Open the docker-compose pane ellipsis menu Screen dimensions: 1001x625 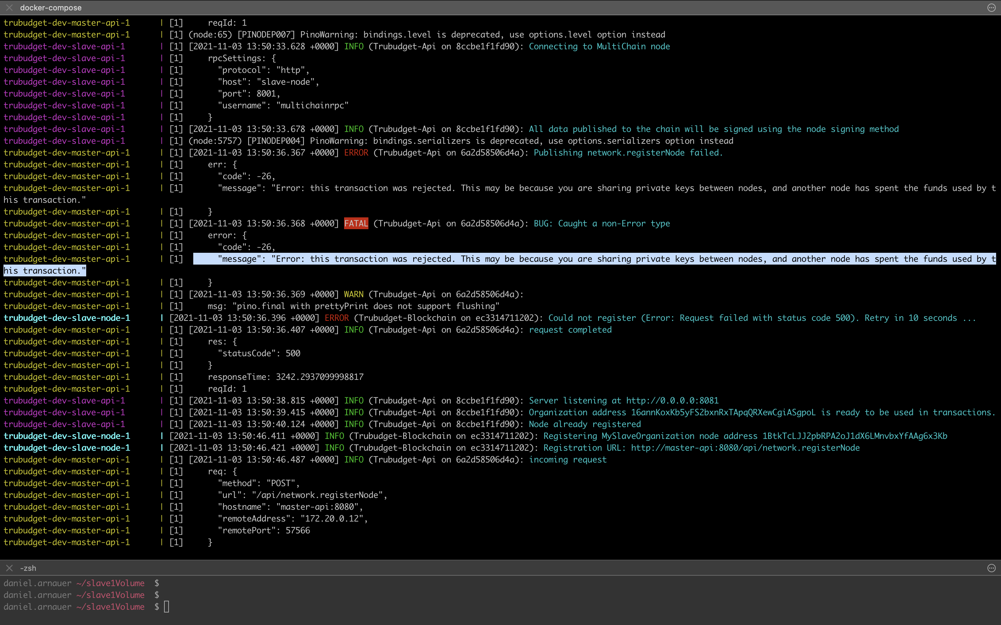click(991, 7)
